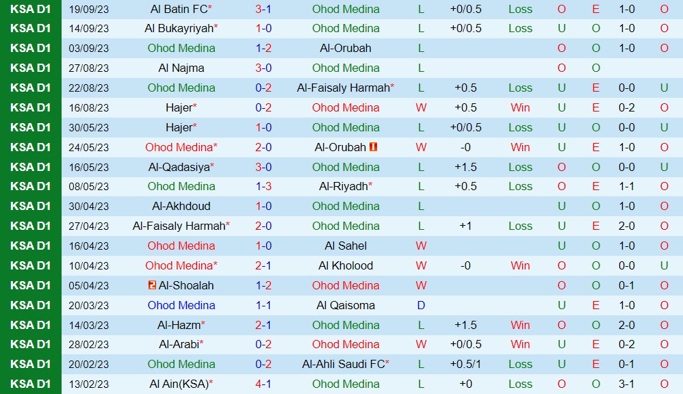Open the Al Batin FC team link
The image size is (683, 394).
coord(179,9)
